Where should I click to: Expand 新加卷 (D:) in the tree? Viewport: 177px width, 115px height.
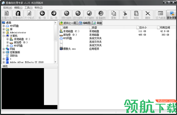point(7,42)
